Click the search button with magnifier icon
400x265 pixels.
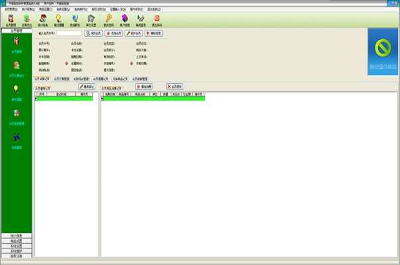(x=93, y=33)
